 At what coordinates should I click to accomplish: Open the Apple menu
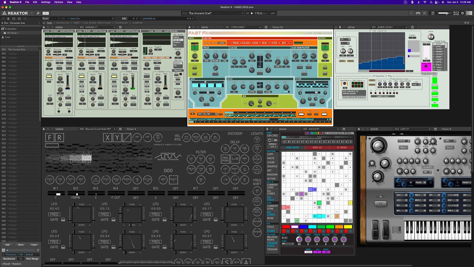tap(4, 2)
